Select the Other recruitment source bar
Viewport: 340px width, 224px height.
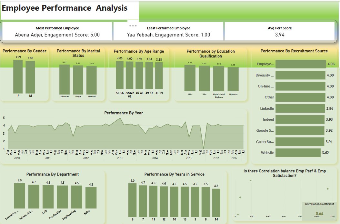click(x=301, y=97)
